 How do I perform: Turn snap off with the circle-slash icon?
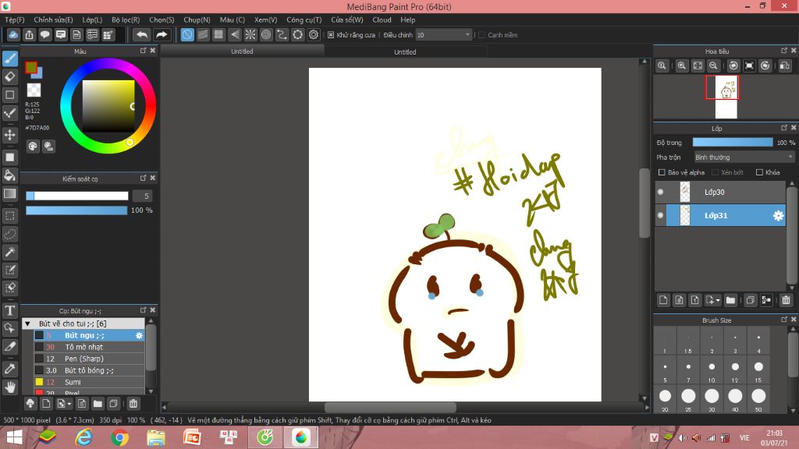point(187,34)
